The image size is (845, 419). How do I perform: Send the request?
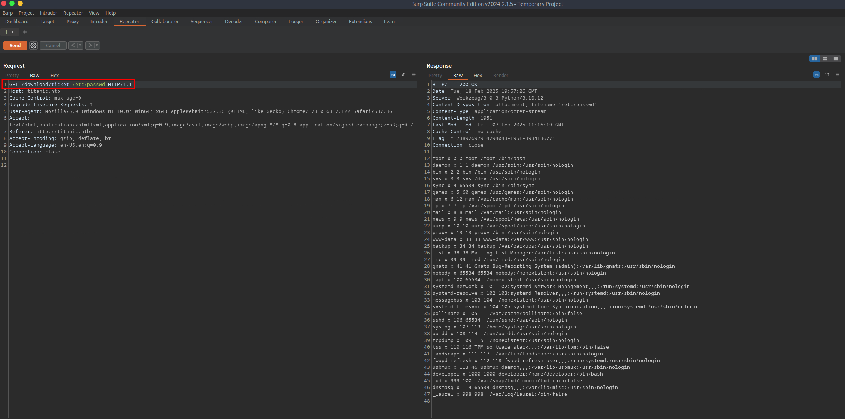pyautogui.click(x=15, y=45)
